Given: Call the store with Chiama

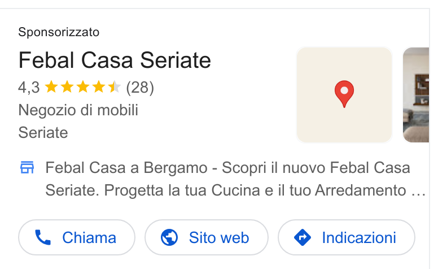Looking at the screenshot, I should coord(77,237).
